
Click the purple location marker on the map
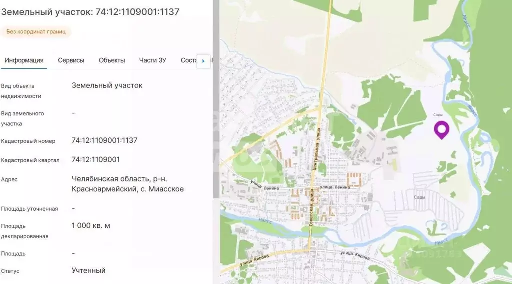(x=441, y=129)
